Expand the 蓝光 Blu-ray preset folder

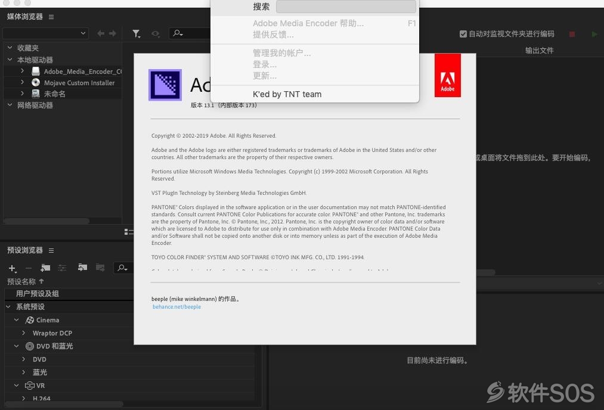[x=24, y=372]
